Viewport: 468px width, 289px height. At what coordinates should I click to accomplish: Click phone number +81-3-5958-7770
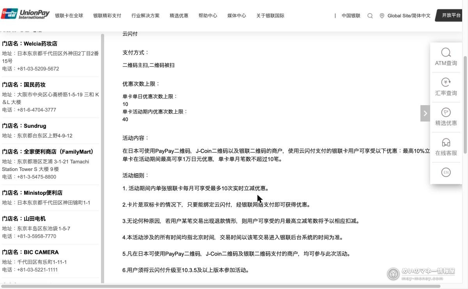(37, 236)
